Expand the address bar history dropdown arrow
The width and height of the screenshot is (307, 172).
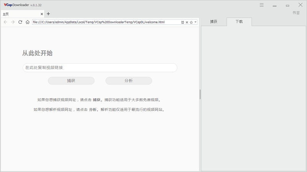click(195, 22)
